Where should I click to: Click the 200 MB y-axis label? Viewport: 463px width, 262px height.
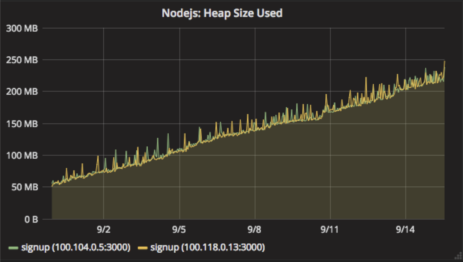(x=22, y=92)
